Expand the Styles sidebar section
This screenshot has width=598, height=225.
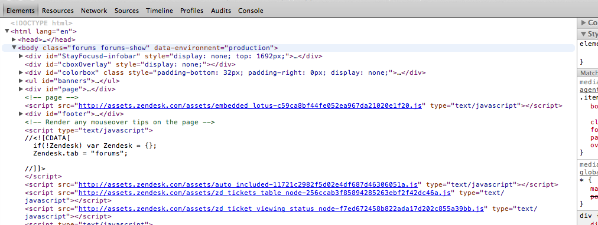(583, 34)
